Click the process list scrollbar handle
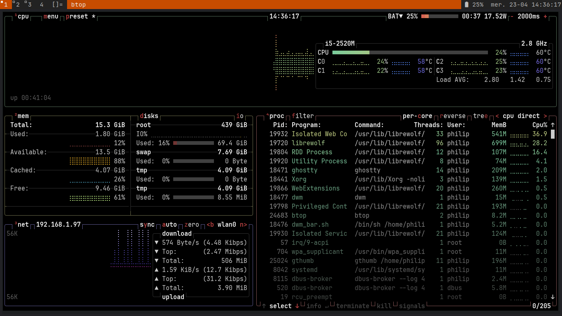This screenshot has height=316, width=562. point(553,134)
